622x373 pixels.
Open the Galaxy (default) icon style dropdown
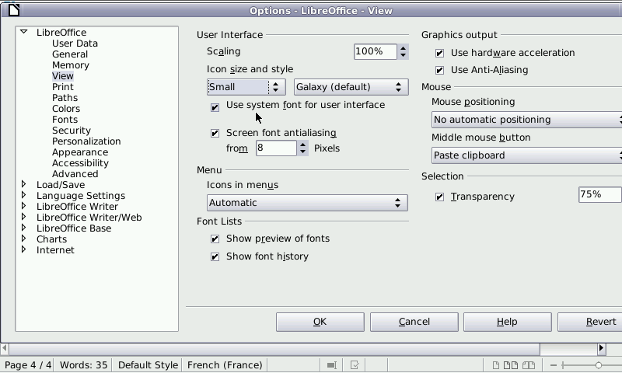click(x=350, y=87)
